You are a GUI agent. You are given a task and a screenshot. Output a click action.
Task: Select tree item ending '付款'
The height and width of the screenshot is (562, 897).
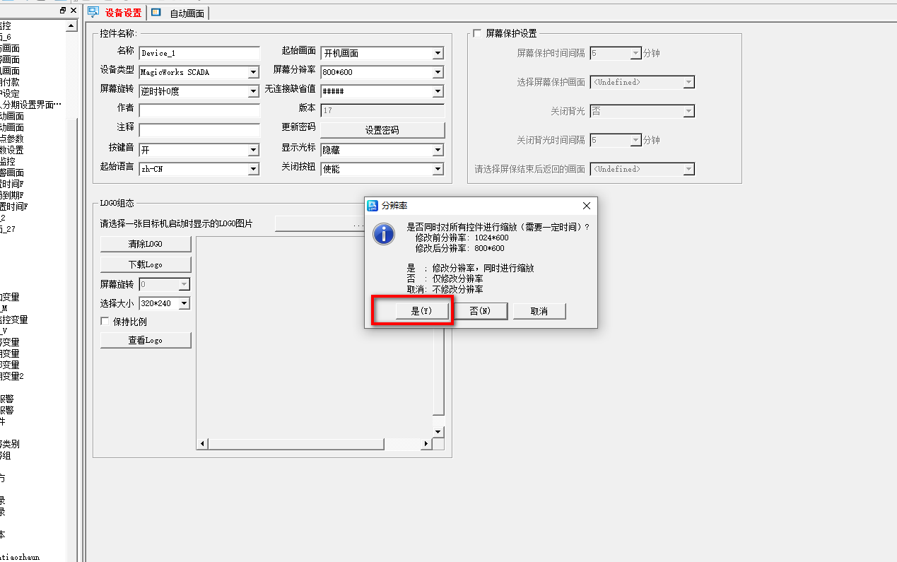point(10,82)
